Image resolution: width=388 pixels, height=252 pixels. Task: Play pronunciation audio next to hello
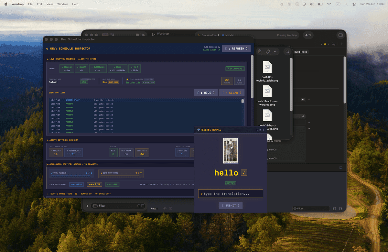click(244, 172)
